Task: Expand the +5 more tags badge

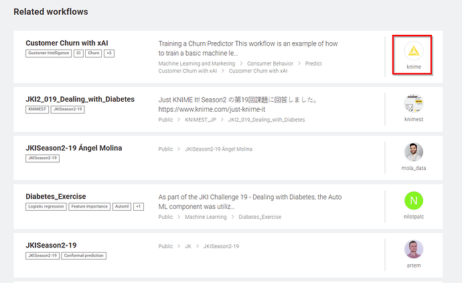Action: tap(109, 53)
